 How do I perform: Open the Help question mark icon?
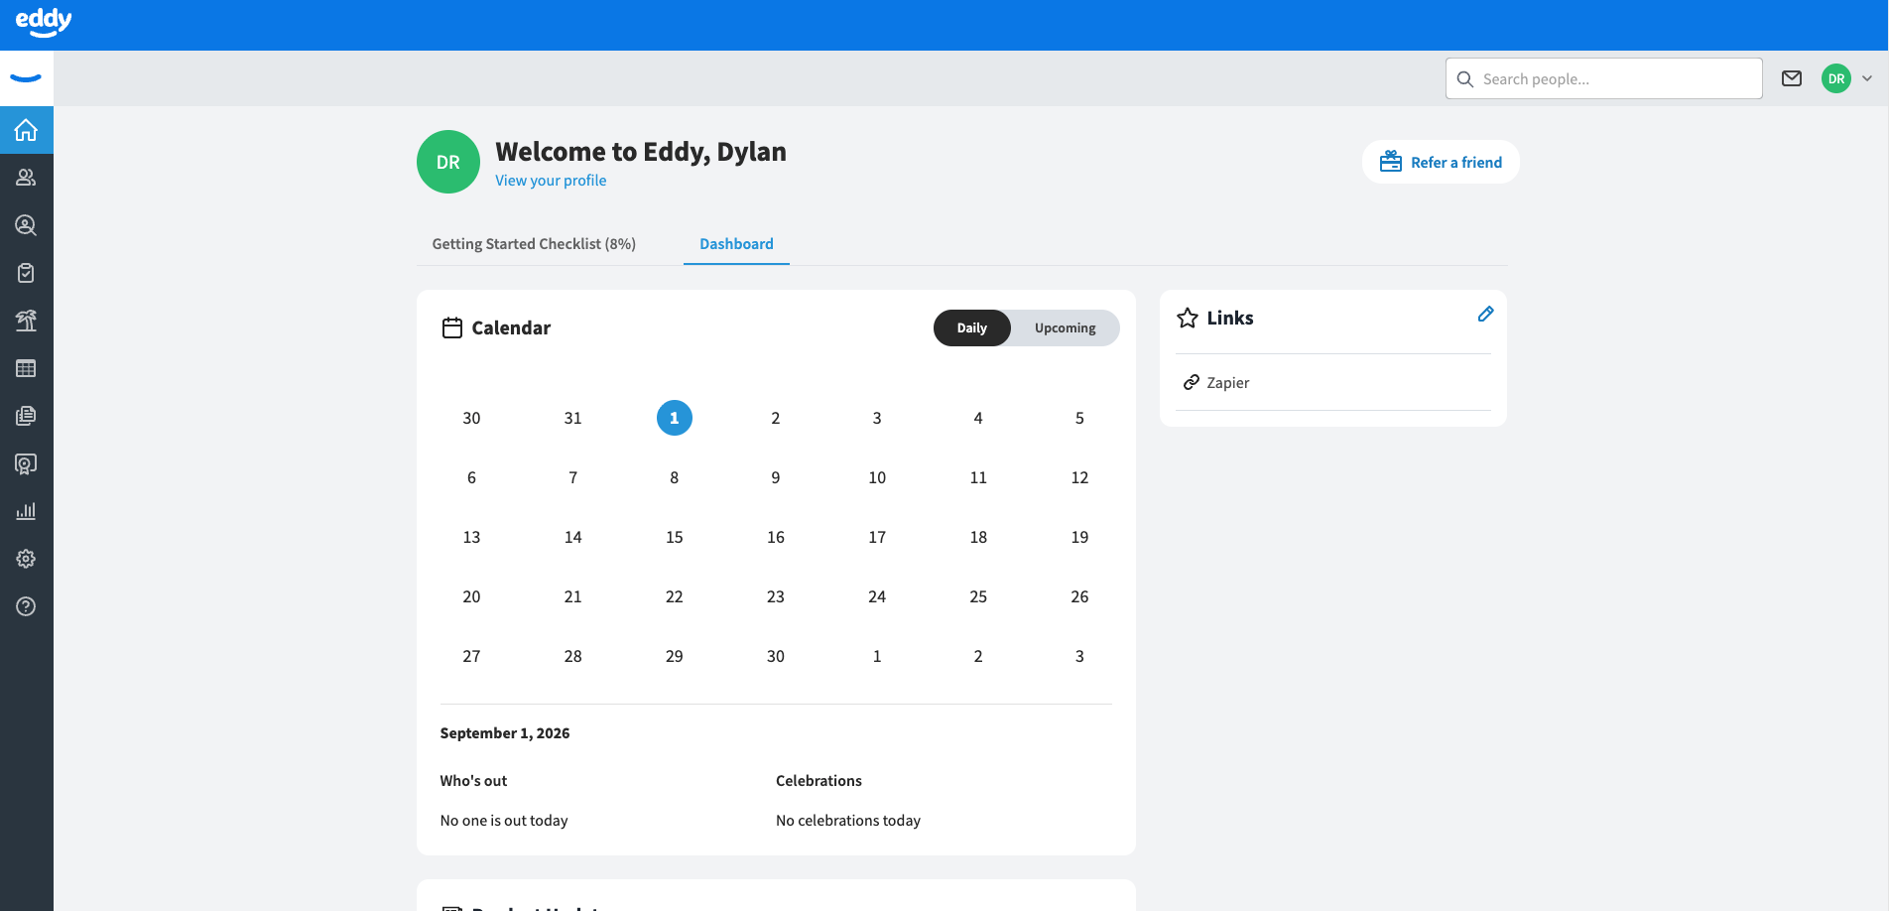27,606
